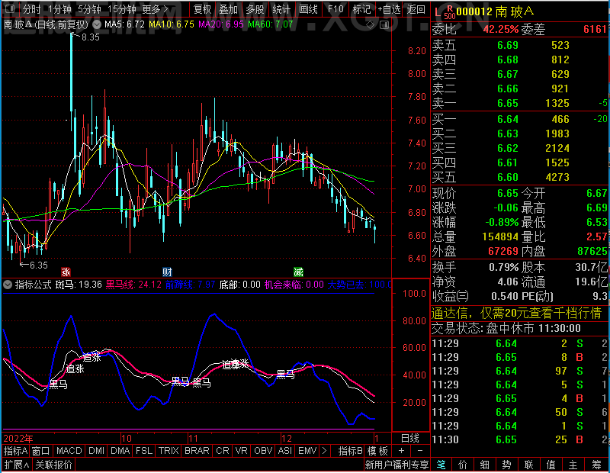The width and height of the screenshot is (610, 473).
Task: Expand 更多 period options
Action: [155, 9]
